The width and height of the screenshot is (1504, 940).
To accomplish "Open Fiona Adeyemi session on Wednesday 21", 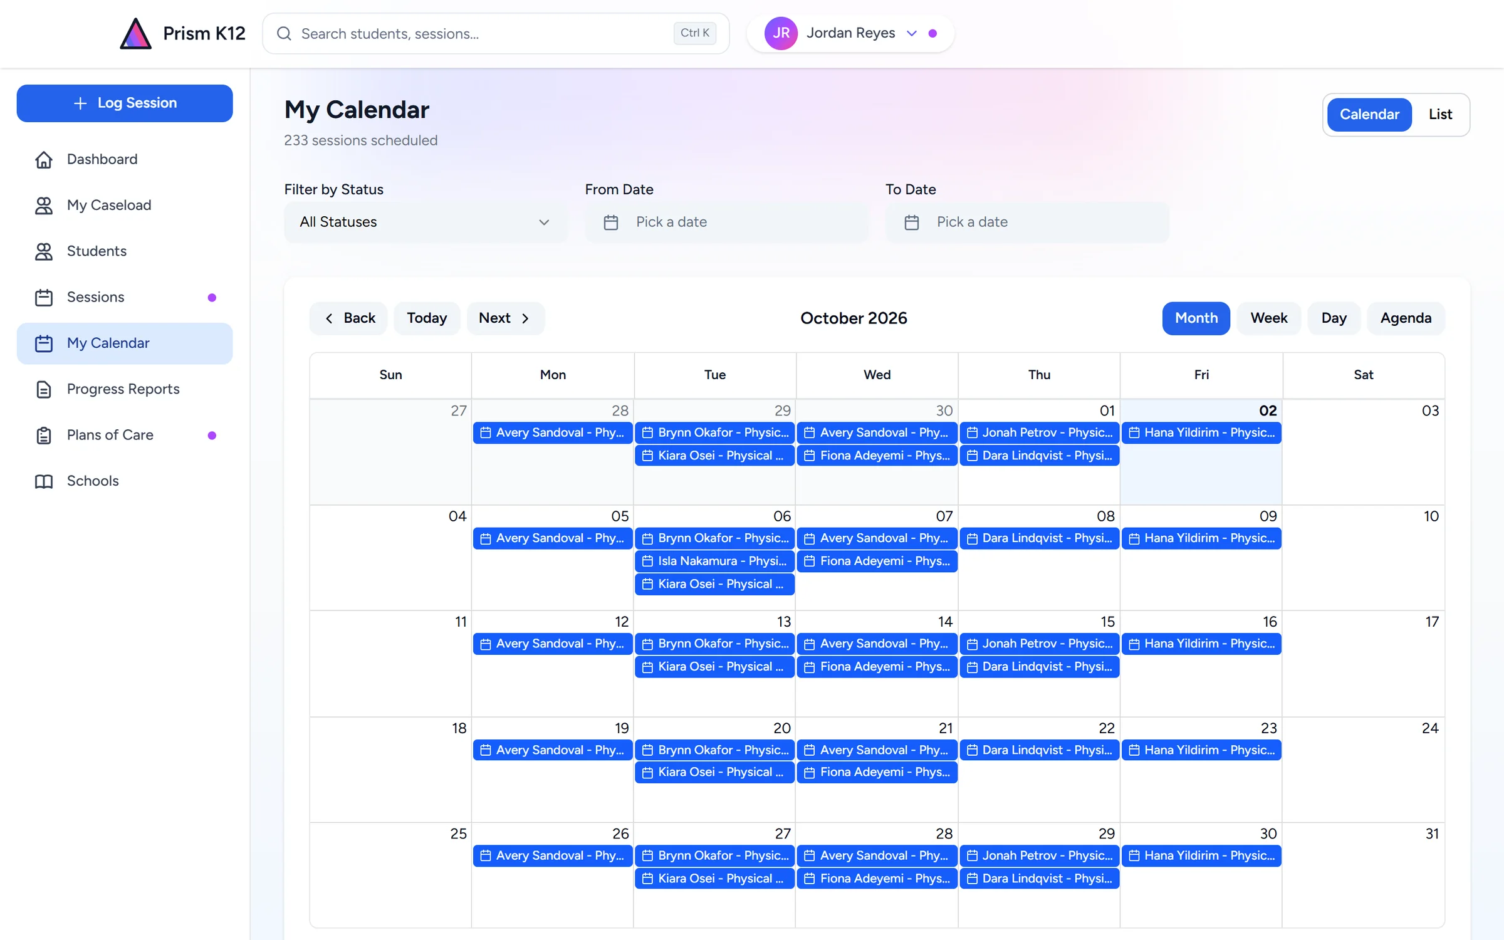I will pyautogui.click(x=877, y=773).
